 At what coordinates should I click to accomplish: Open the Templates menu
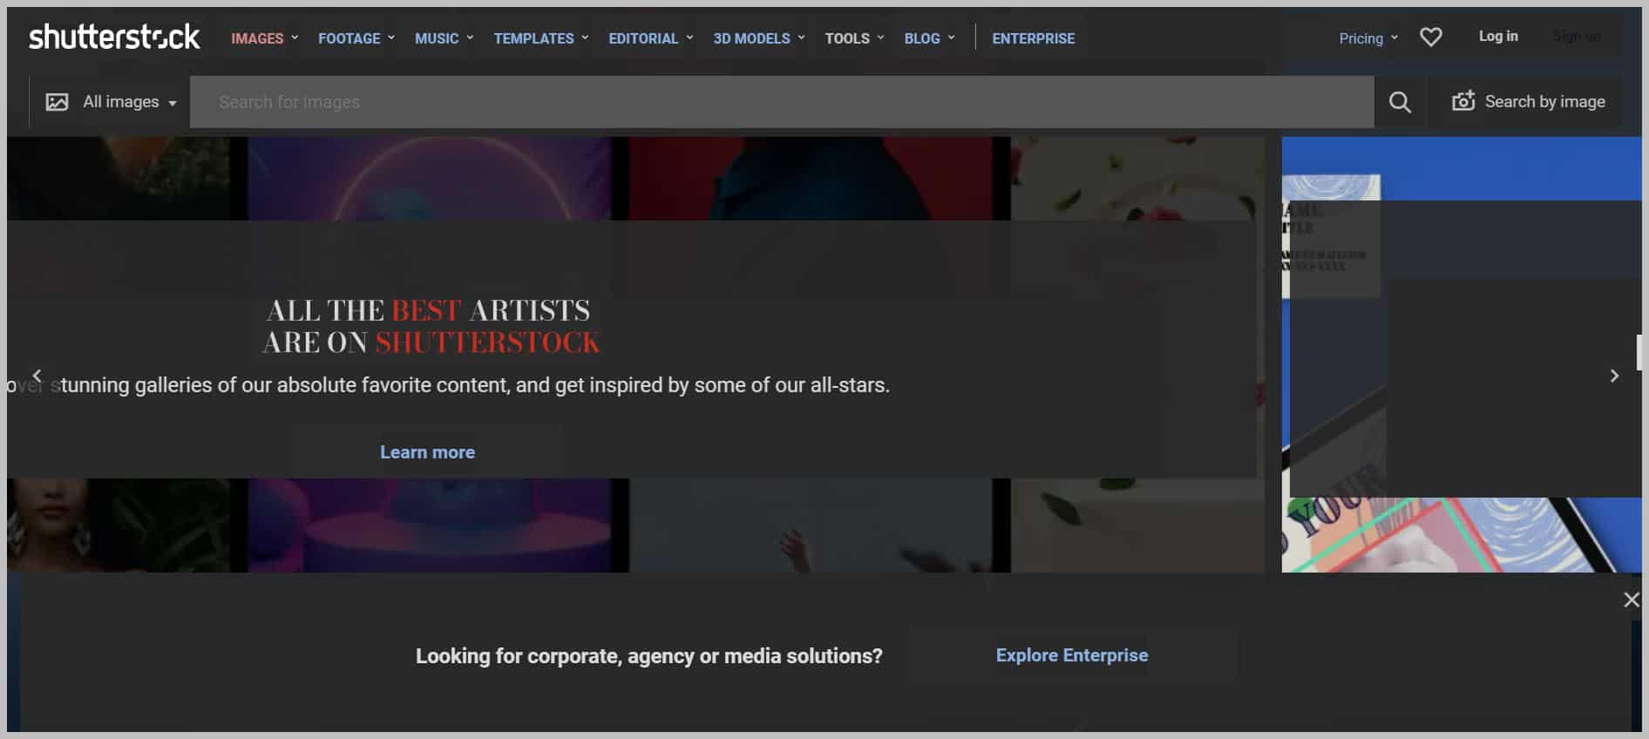click(540, 38)
